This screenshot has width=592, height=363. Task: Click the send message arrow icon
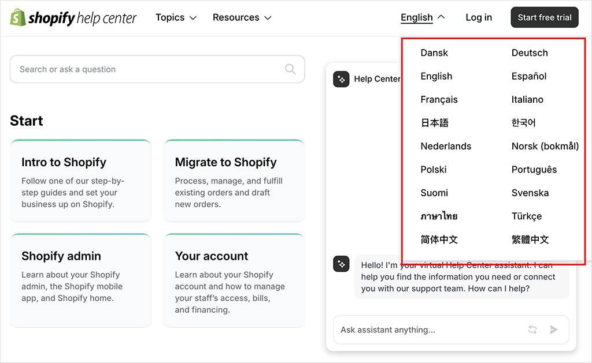[553, 330]
